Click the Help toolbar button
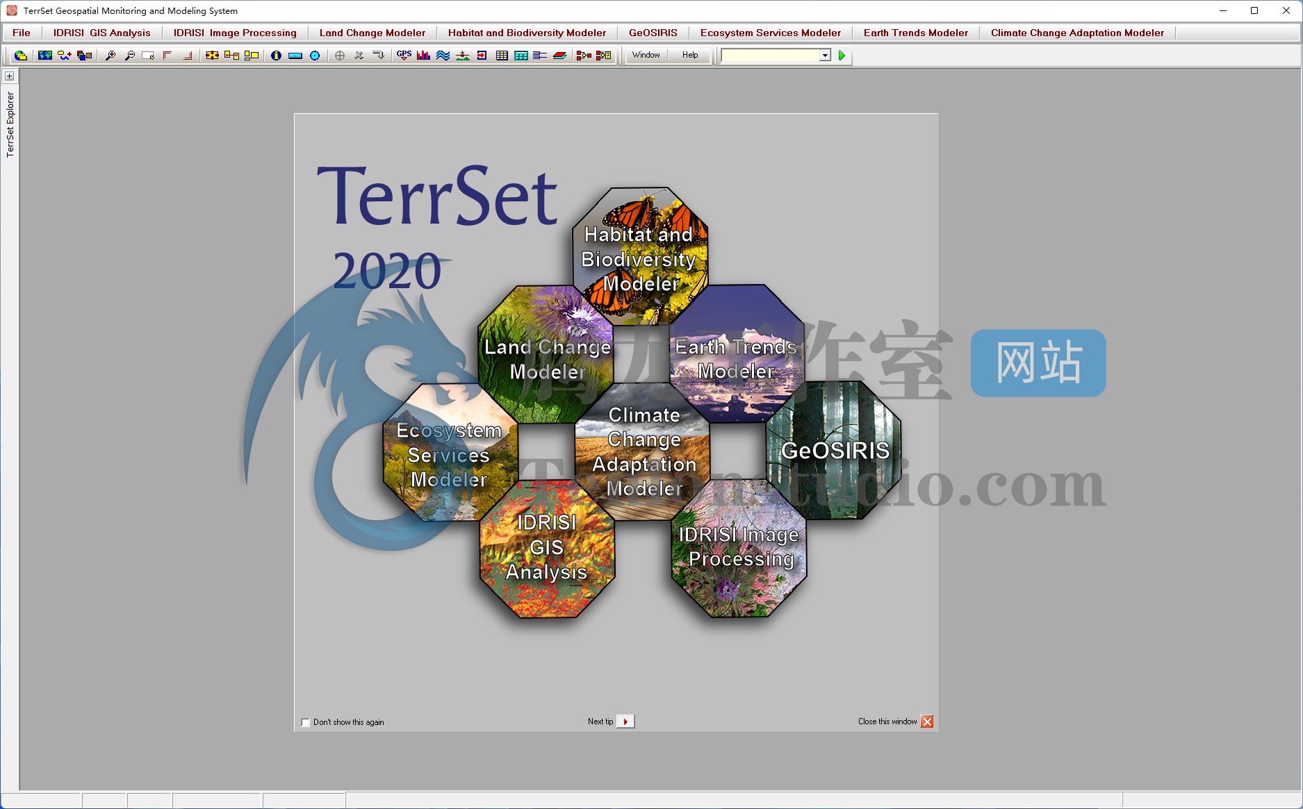Image resolution: width=1303 pixels, height=809 pixels. pyautogui.click(x=690, y=56)
